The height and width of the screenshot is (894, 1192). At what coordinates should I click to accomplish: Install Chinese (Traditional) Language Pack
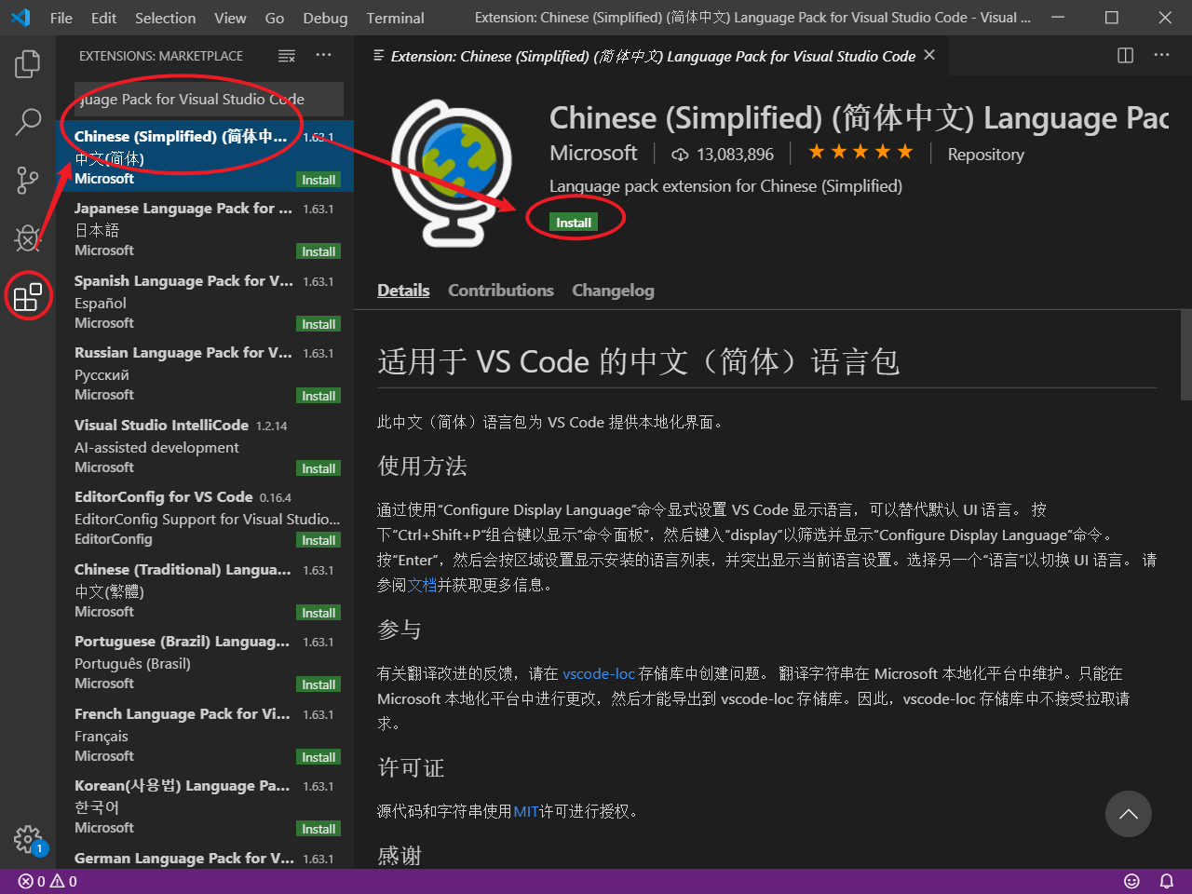318,613
